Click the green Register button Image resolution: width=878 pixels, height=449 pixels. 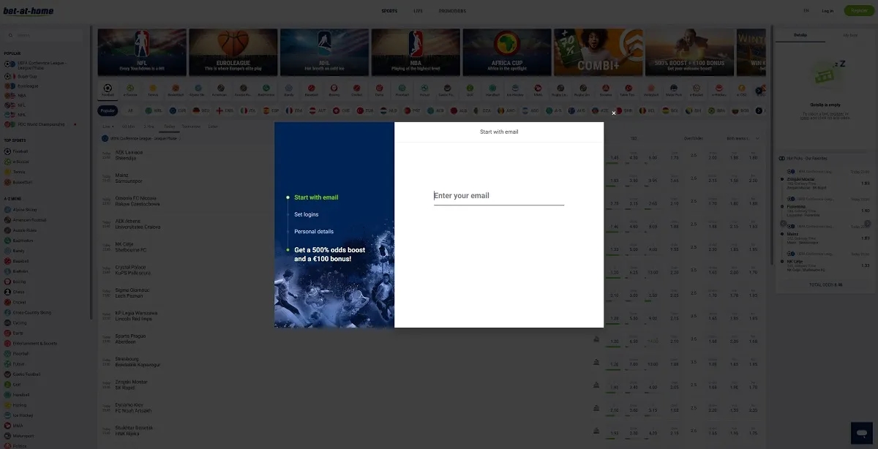coord(858,11)
